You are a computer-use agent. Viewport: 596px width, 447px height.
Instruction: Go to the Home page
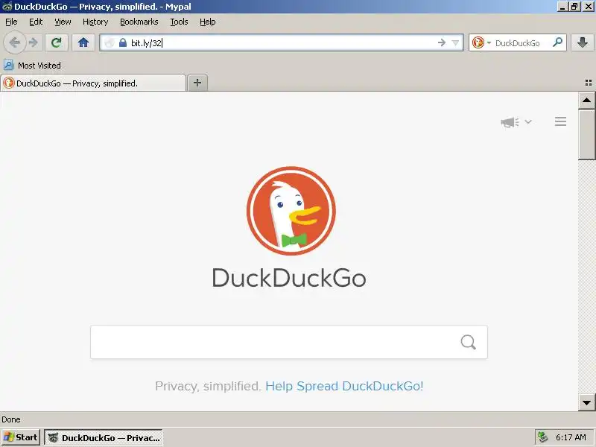[x=83, y=42]
